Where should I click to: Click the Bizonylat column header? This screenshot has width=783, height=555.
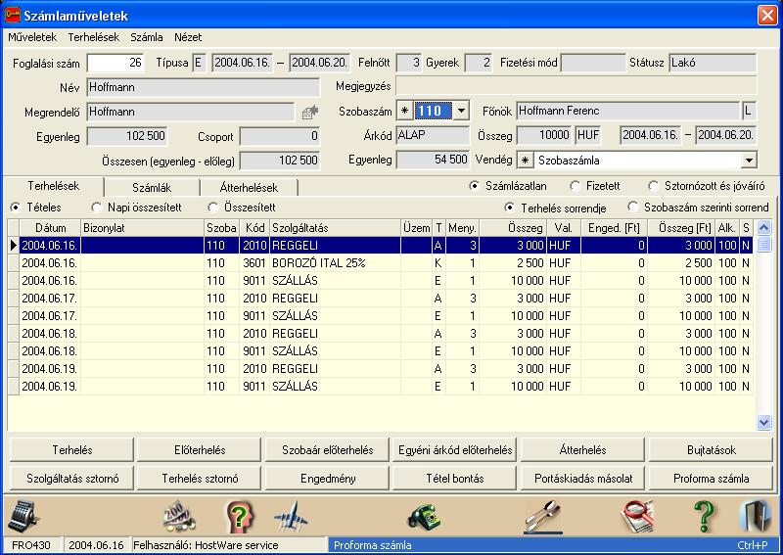[x=142, y=228]
